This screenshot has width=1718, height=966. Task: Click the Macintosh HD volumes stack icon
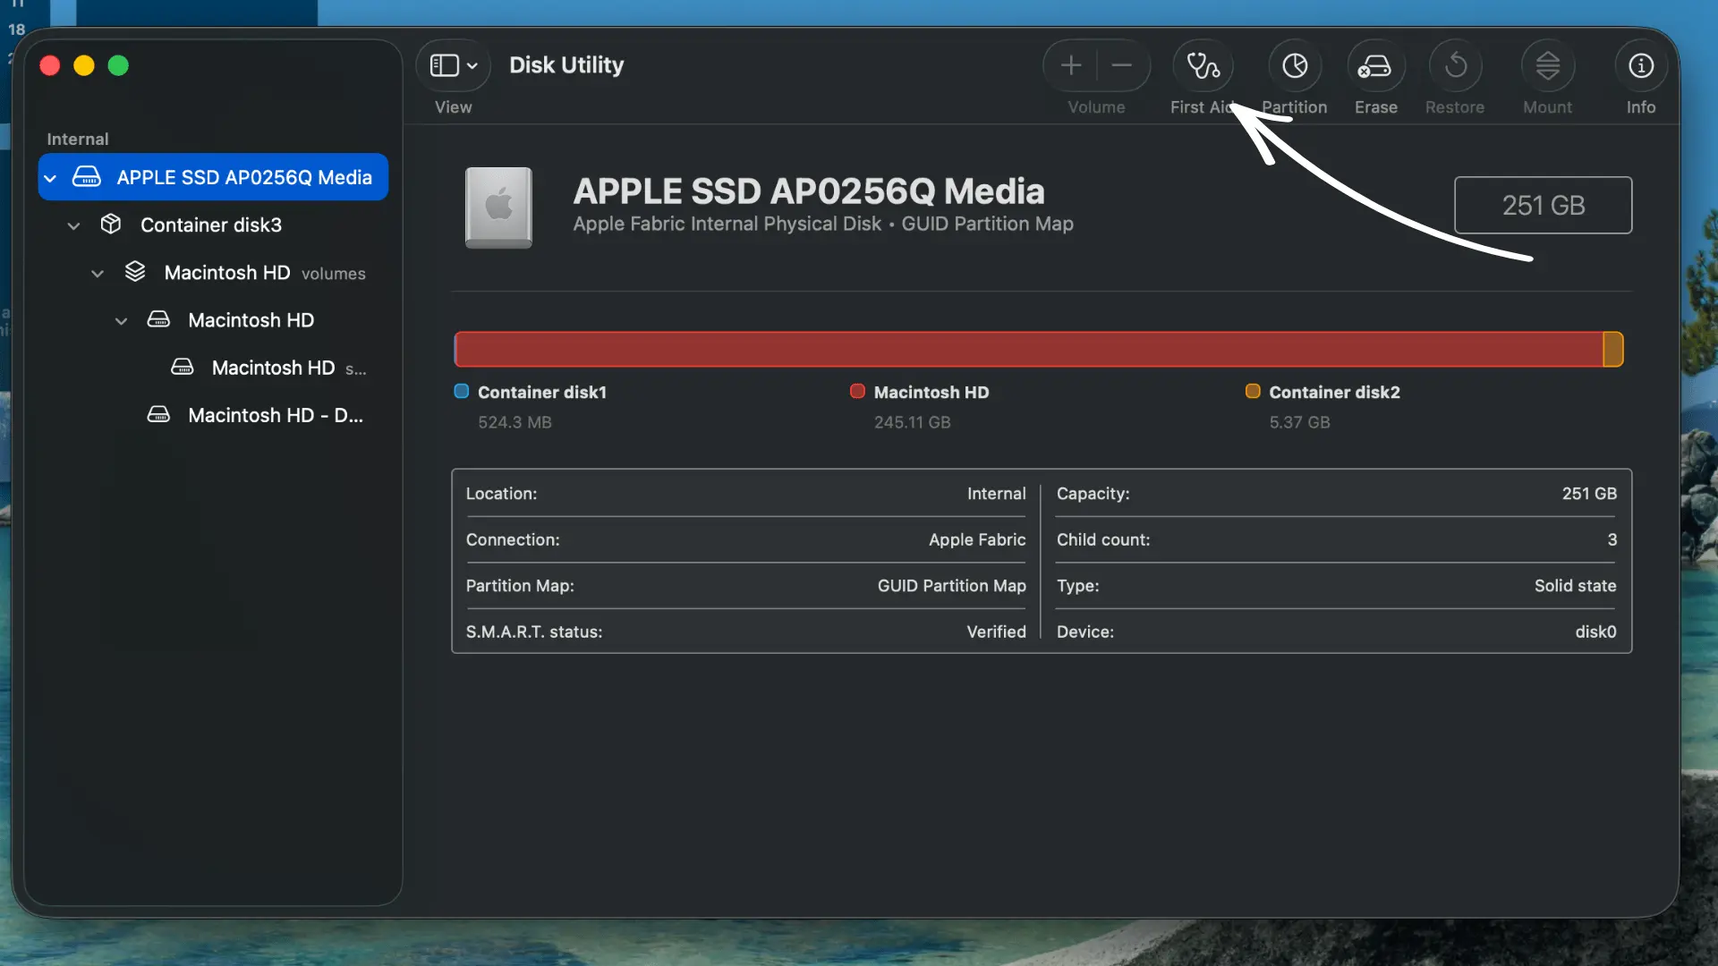pyautogui.click(x=135, y=271)
